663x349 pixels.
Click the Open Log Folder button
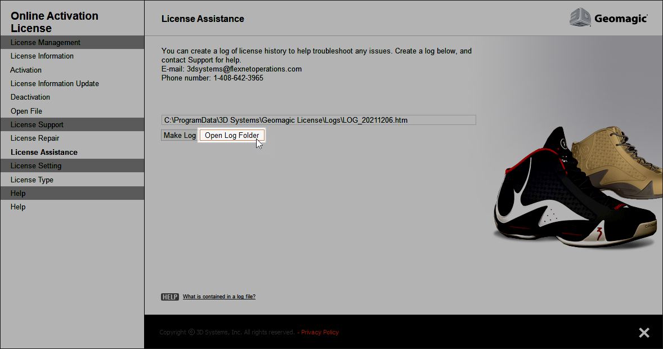(231, 135)
